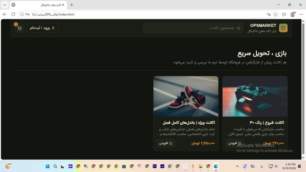Focus the جستجوی اکانت search field

pyautogui.click(x=193, y=28)
